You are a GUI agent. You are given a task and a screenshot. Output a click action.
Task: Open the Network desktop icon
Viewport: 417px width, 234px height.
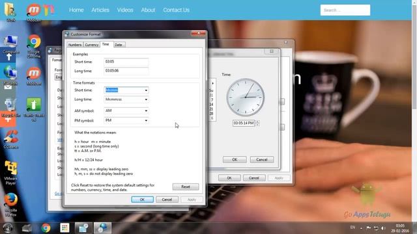point(10,75)
